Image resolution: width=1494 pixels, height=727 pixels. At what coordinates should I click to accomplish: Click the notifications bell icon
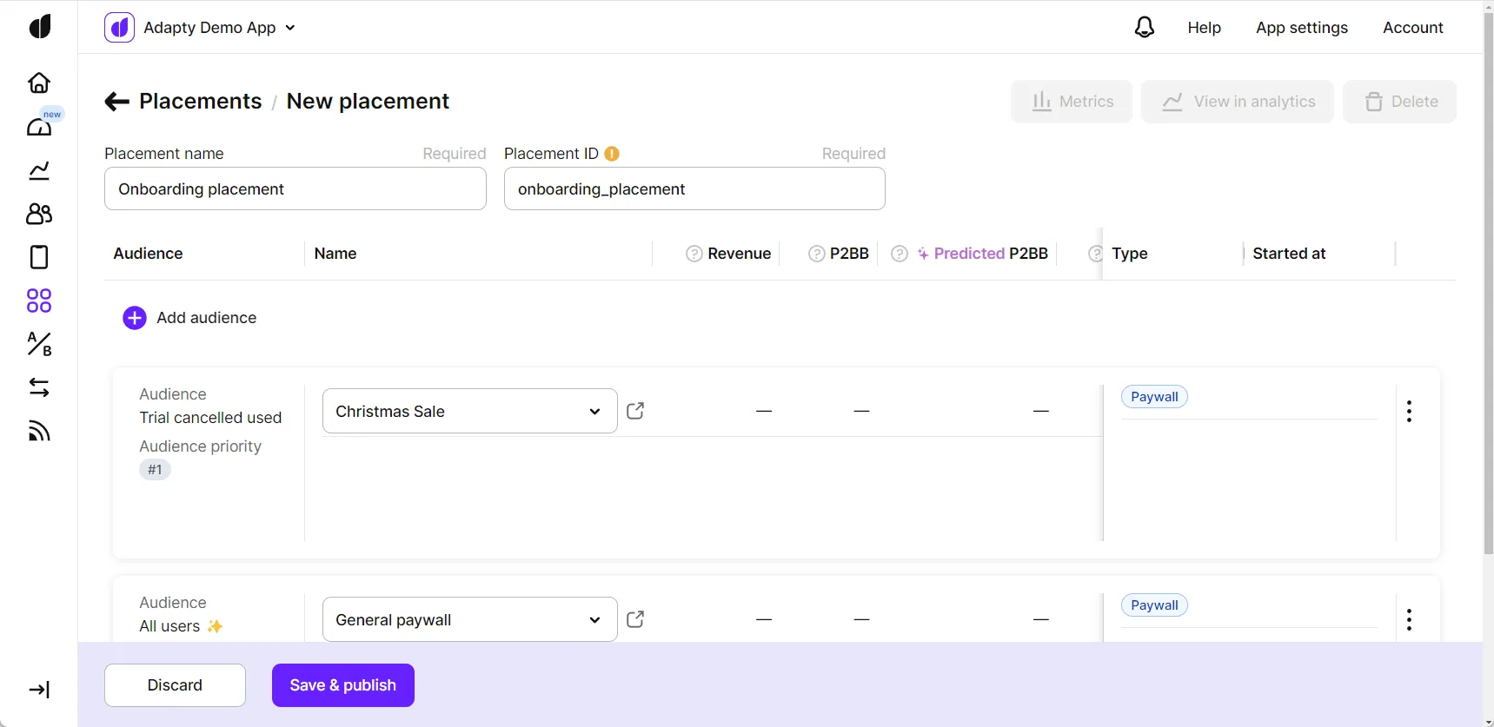[1145, 28]
